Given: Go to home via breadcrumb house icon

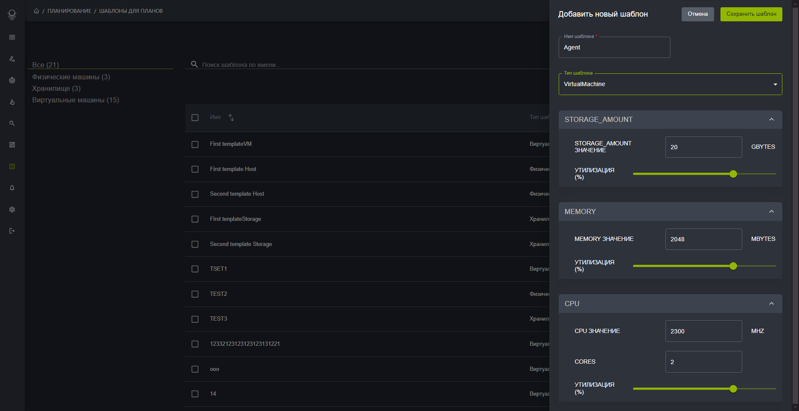Looking at the screenshot, I should tap(36, 11).
